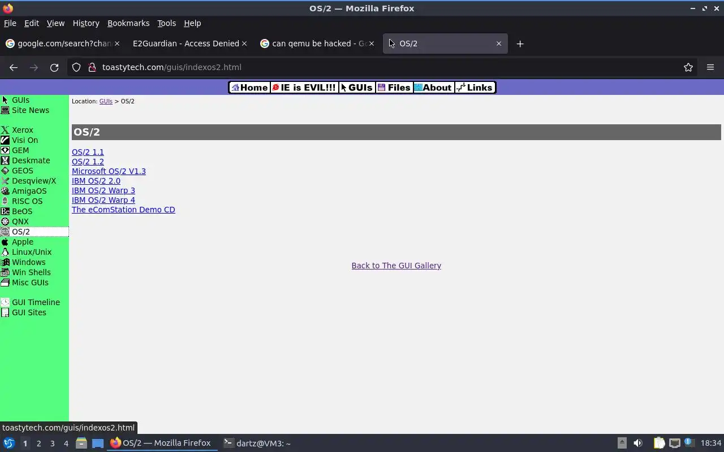Open The eComStation Demo CD link
724x452 pixels.
pos(123,210)
